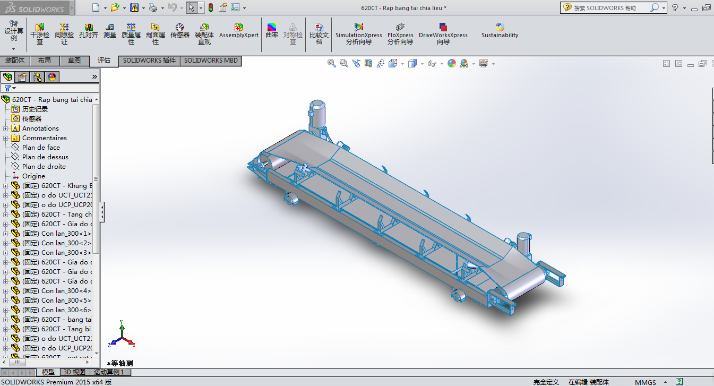Launch AssemblyXpert from the toolbar
714x386 pixels.
pos(238,31)
